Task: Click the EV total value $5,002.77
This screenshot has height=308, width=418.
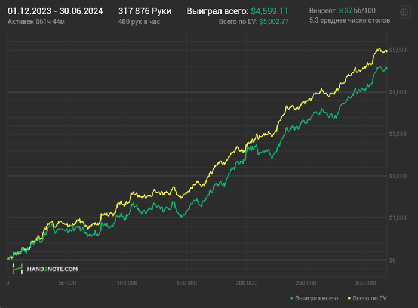Action: pos(274,21)
